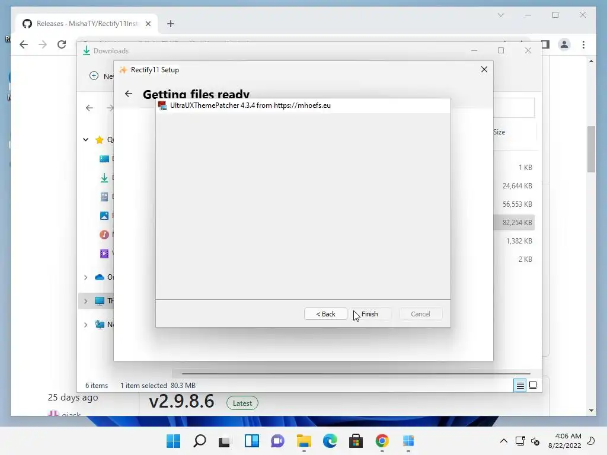The image size is (607, 455).
Task: Toggle the Chrome side panel
Action: tap(545, 44)
